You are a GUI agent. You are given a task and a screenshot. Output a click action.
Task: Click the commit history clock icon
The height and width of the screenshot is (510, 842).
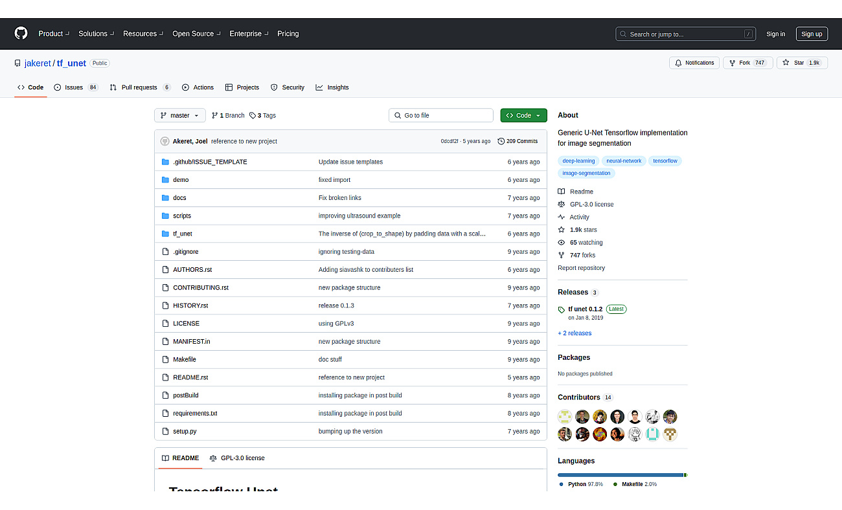(501, 141)
